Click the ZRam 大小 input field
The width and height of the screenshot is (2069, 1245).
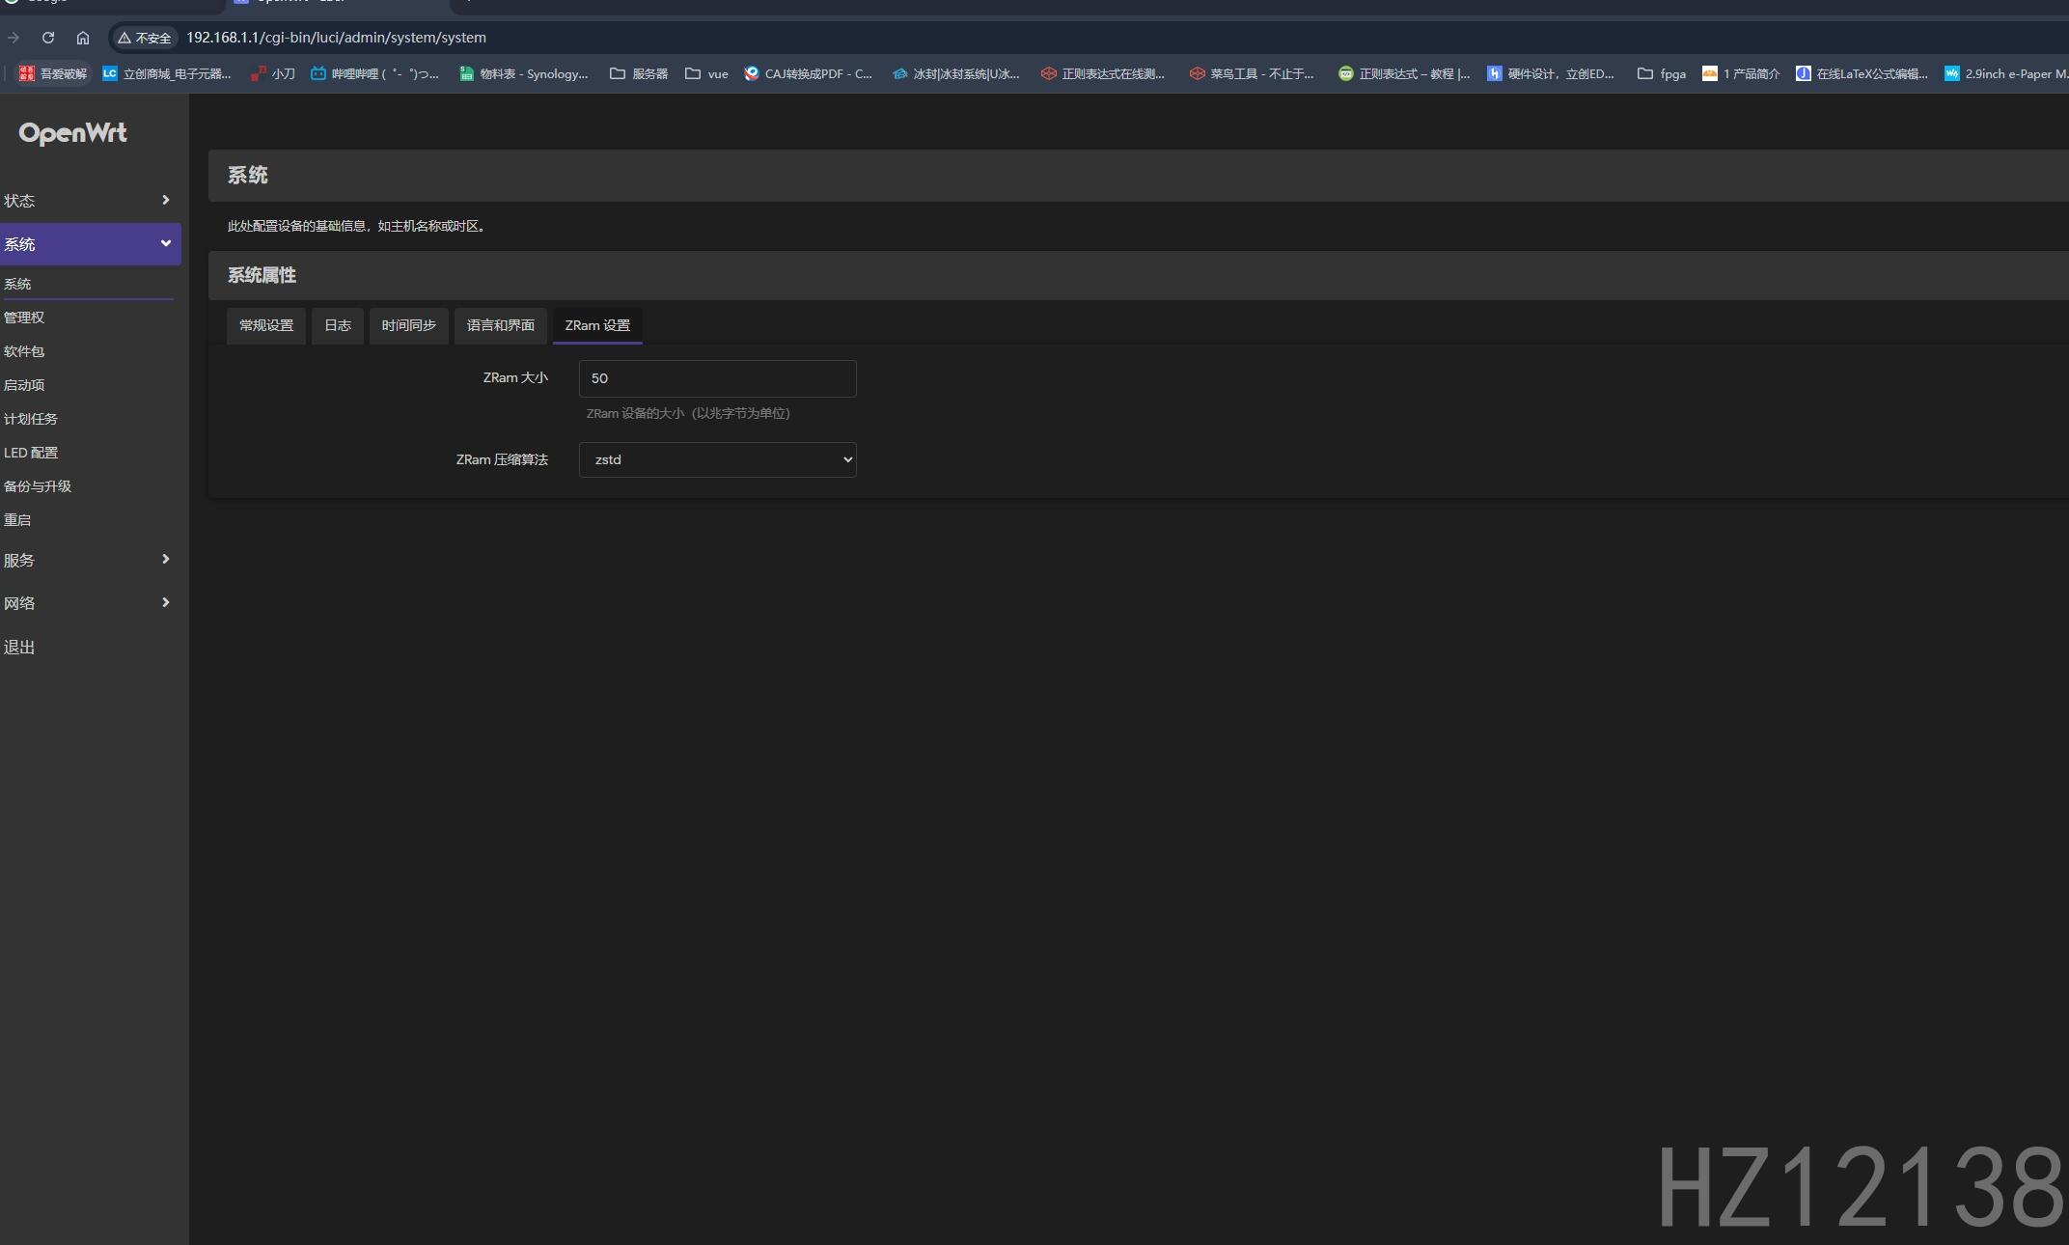click(717, 378)
